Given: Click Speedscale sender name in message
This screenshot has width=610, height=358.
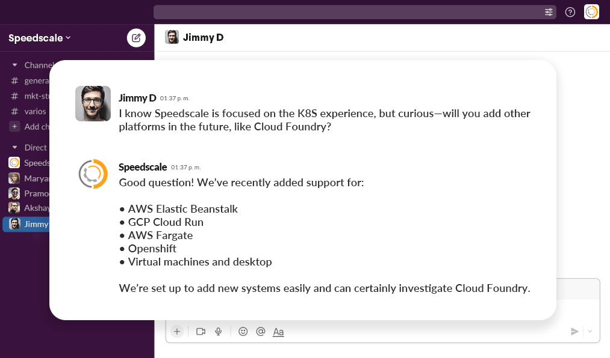Looking at the screenshot, I should click(x=143, y=167).
